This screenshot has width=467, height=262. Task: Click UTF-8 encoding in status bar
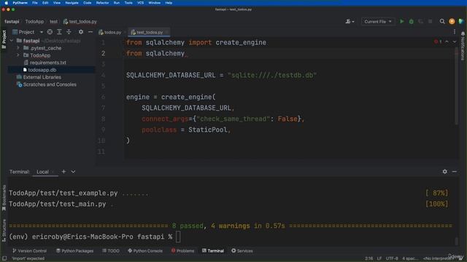(392, 258)
